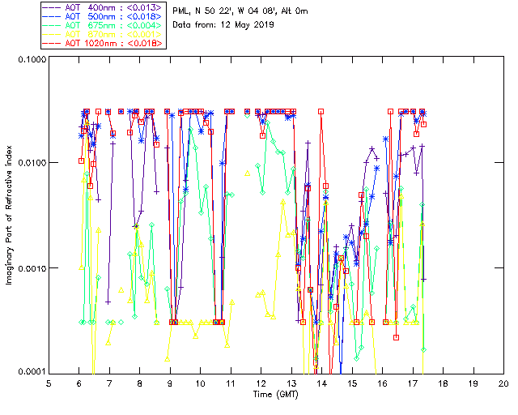Screen dimensions: 518x415
Task: Click the AOT 1020nm red legend entry
Action: 103,43
